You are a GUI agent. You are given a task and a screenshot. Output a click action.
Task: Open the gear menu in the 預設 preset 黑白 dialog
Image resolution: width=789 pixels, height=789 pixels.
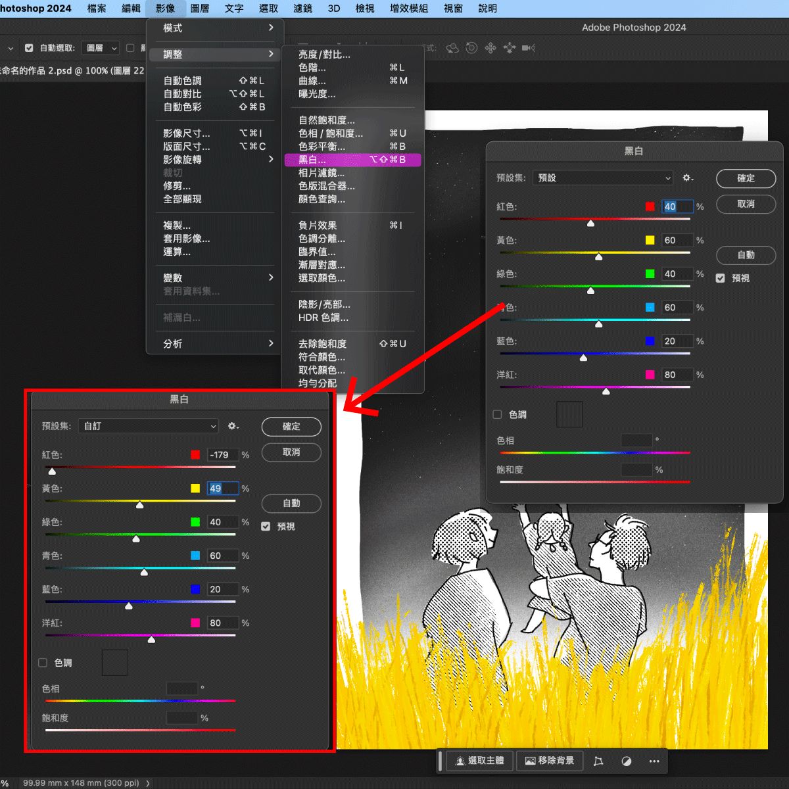click(x=688, y=178)
